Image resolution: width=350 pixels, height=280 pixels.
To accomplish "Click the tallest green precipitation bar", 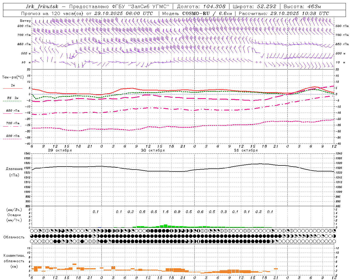I will point(165,226).
